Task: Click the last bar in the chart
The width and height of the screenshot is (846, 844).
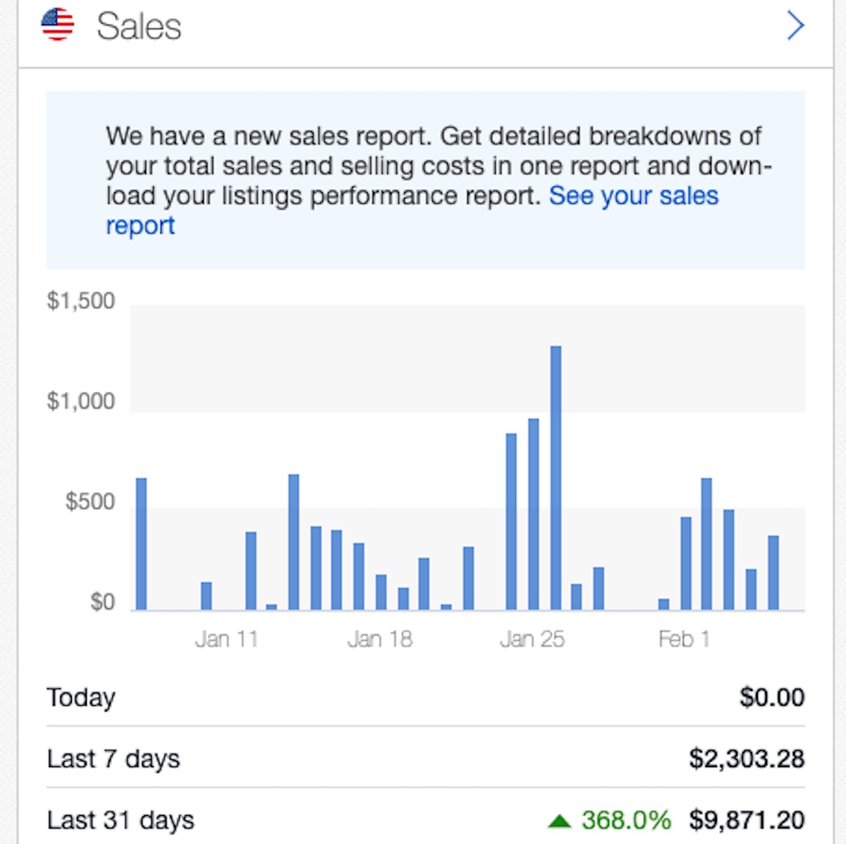Action: (x=773, y=573)
